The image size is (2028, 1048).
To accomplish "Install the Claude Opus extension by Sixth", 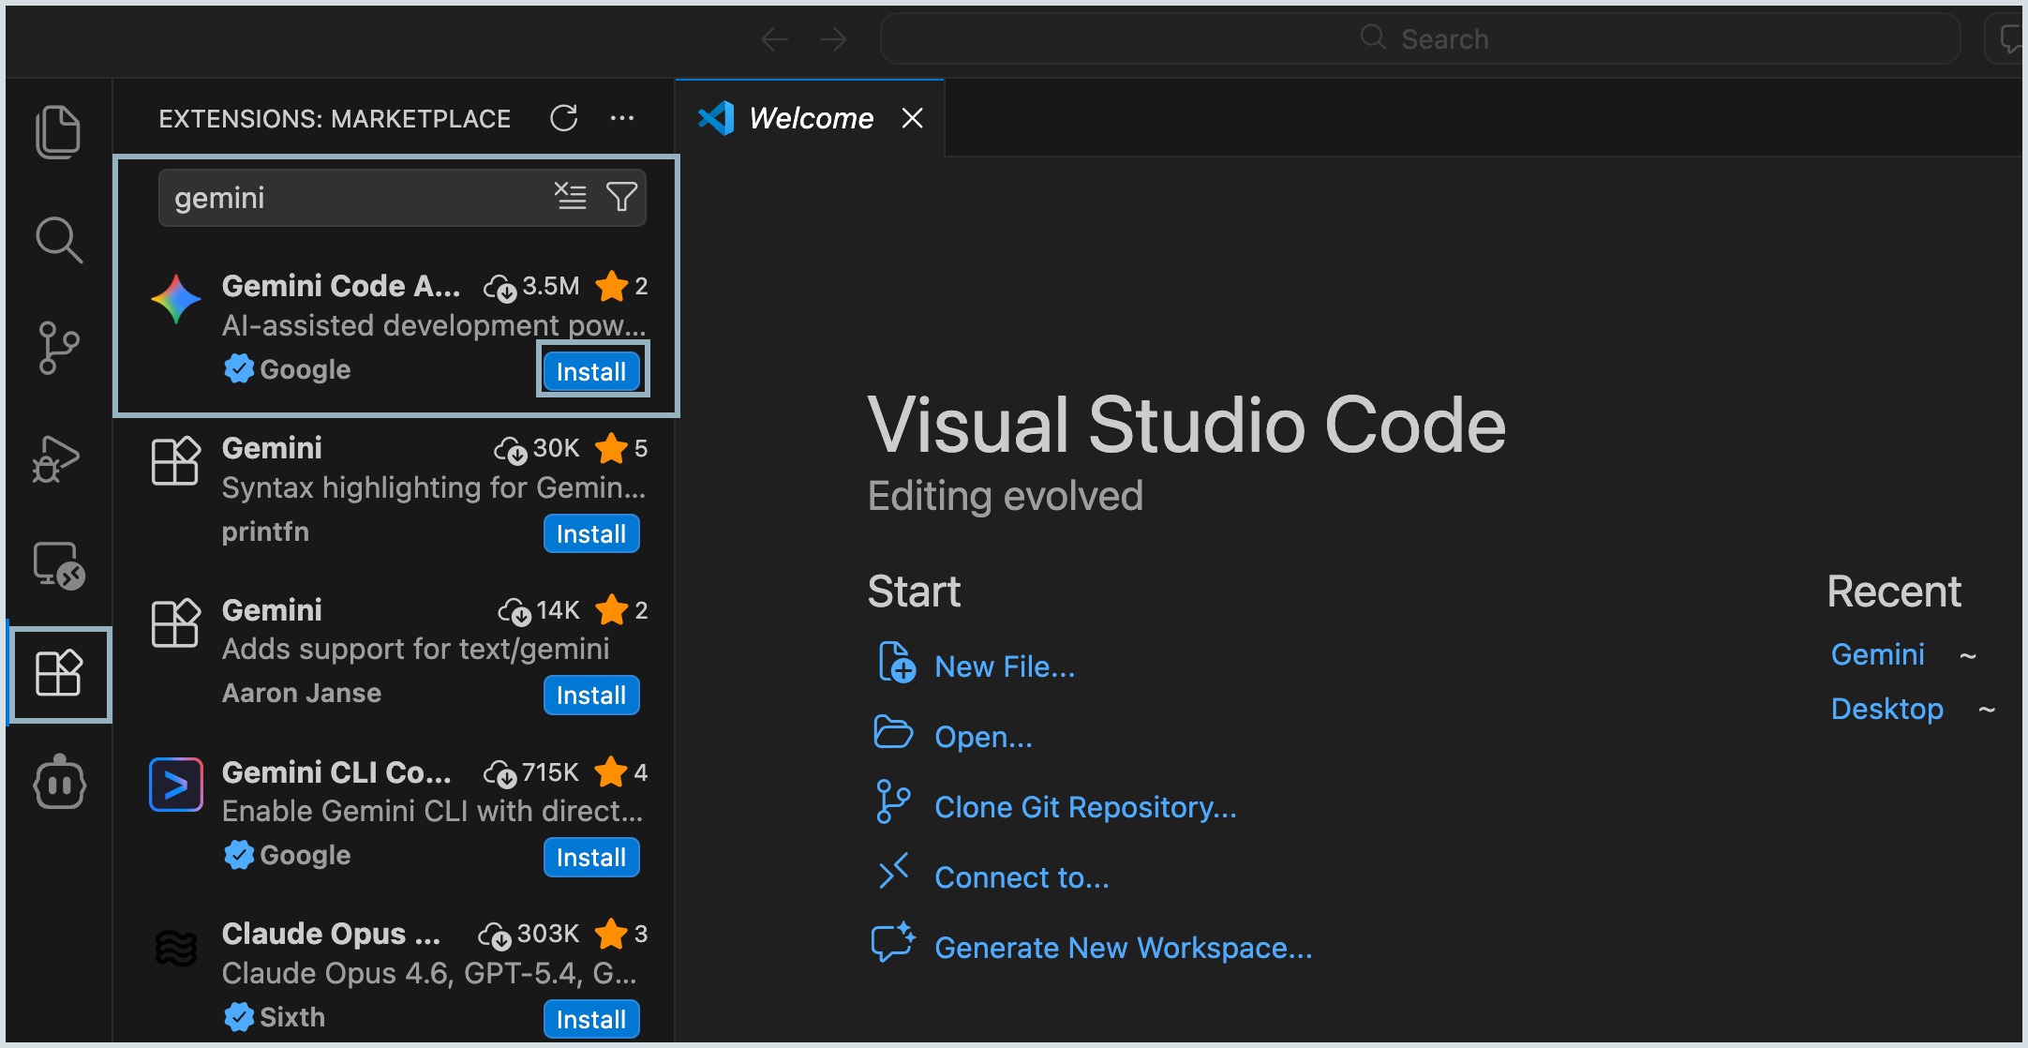I will pyautogui.click(x=591, y=1019).
